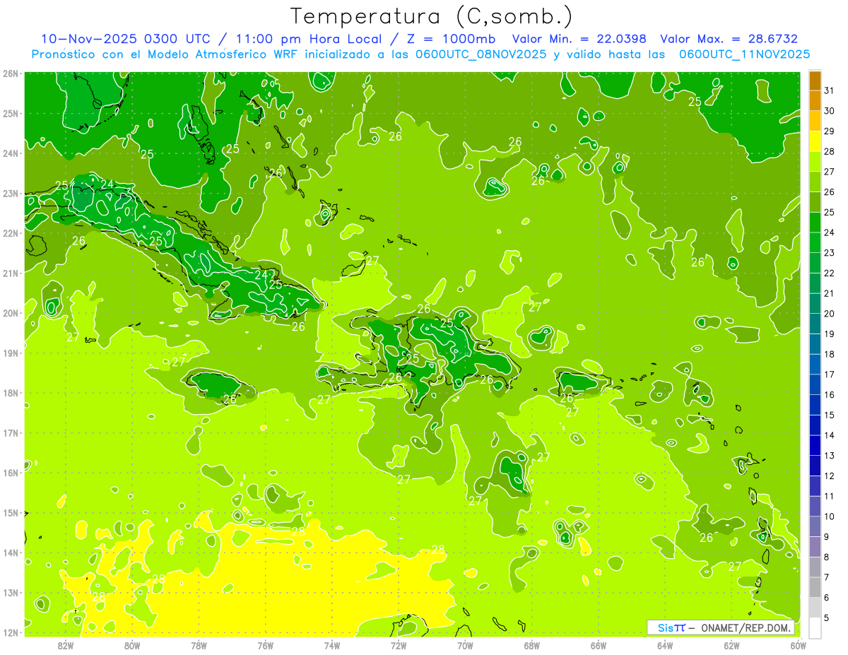Click the '72W' longitude axis label
The image size is (848, 655).
[x=399, y=646]
